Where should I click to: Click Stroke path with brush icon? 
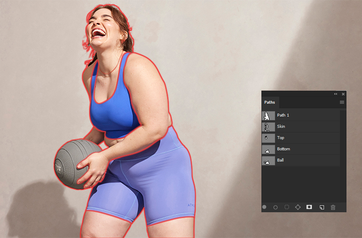click(x=275, y=207)
